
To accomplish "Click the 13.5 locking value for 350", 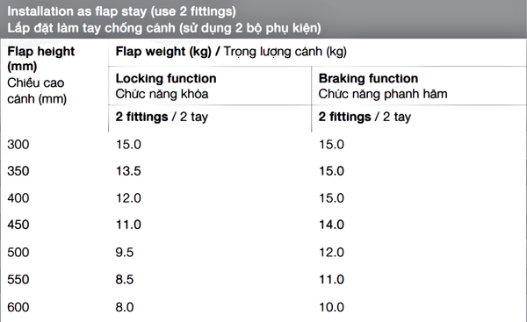I will point(128,171).
